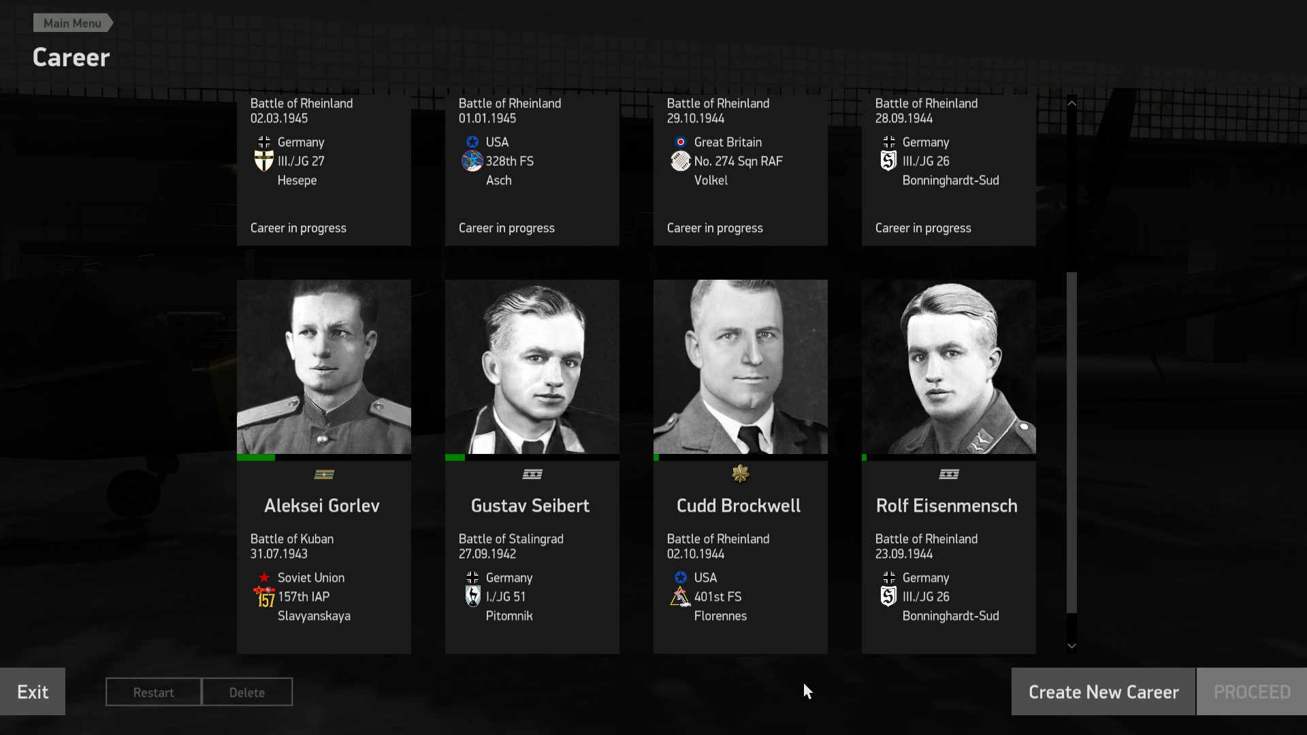Image resolution: width=1307 pixels, height=735 pixels.
Task: Click Germany cross icon on Rolf Eisenmensch card
Action: pos(889,578)
